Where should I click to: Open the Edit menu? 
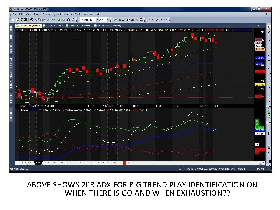pyautogui.click(x=21, y=14)
